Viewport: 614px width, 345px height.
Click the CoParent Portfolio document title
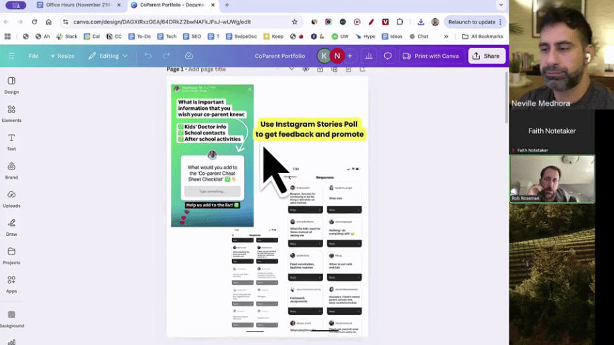pos(280,56)
